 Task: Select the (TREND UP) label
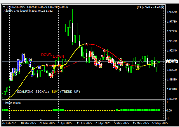coord(70,92)
